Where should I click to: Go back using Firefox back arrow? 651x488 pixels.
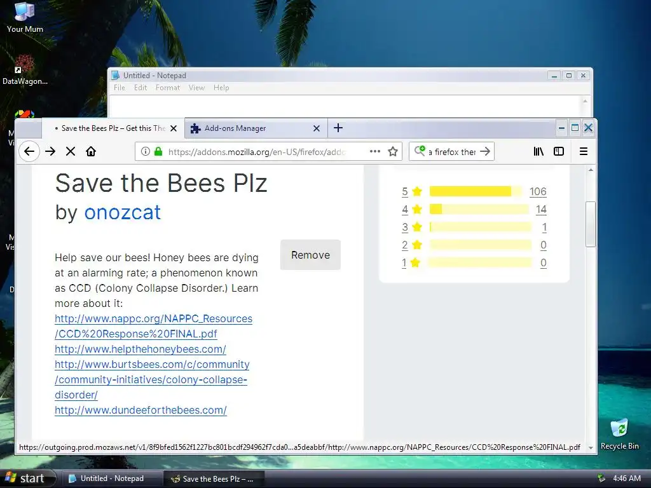coord(29,151)
